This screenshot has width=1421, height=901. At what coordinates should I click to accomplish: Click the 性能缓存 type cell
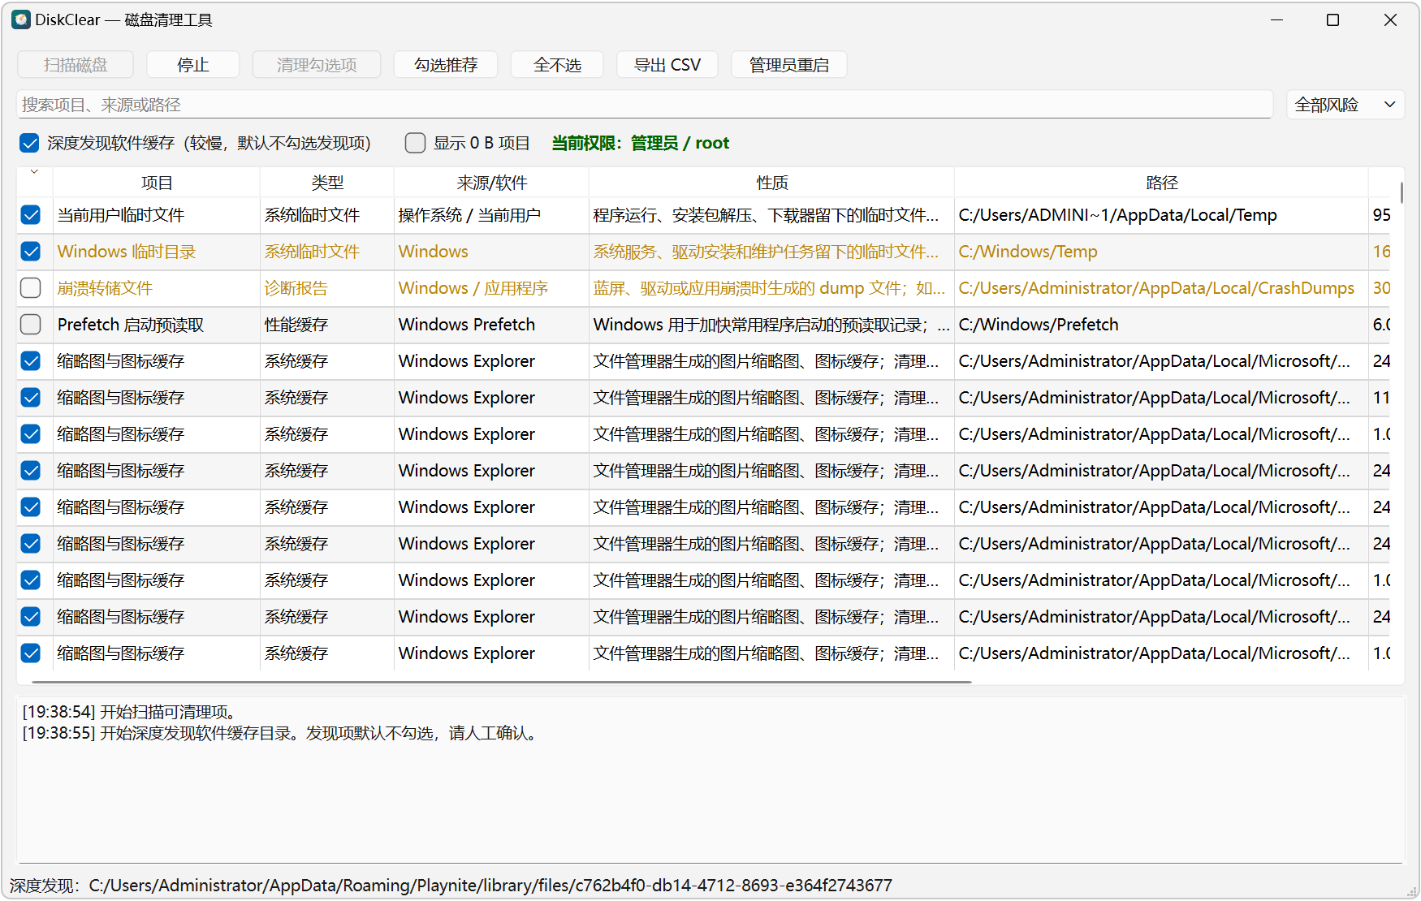click(327, 325)
